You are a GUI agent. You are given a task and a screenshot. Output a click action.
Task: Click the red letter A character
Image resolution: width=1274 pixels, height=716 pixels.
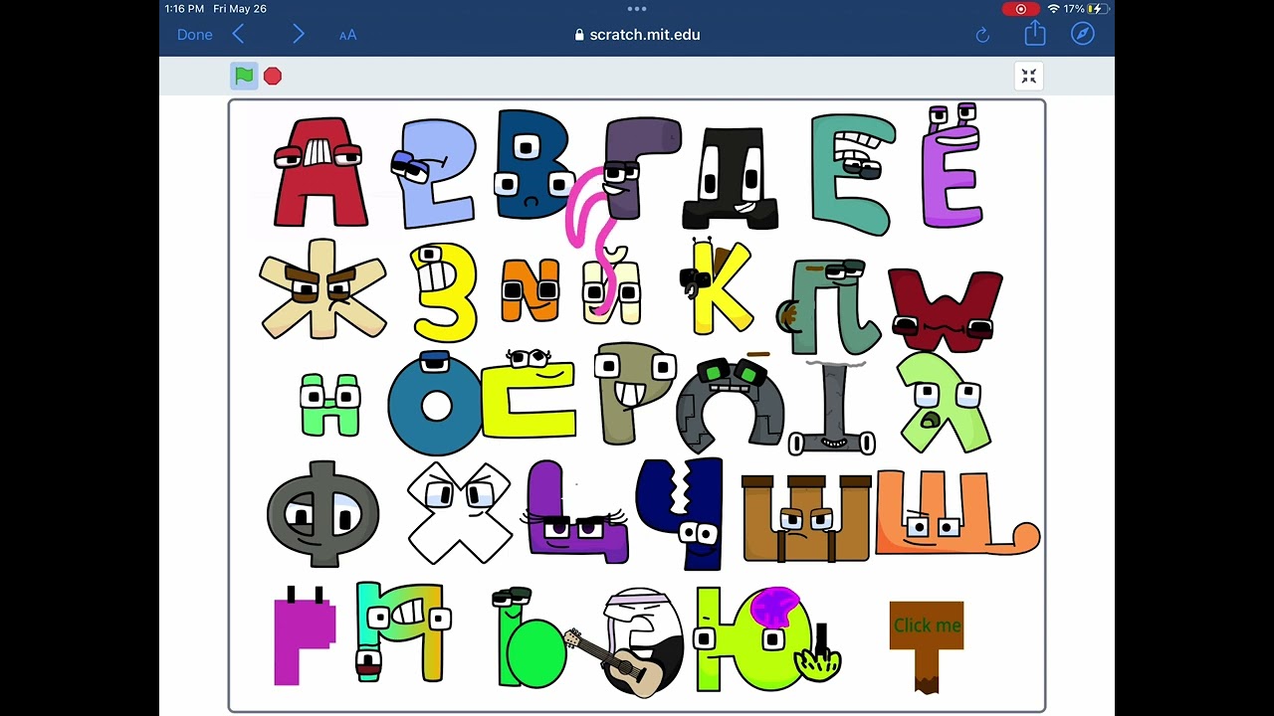[319, 172]
